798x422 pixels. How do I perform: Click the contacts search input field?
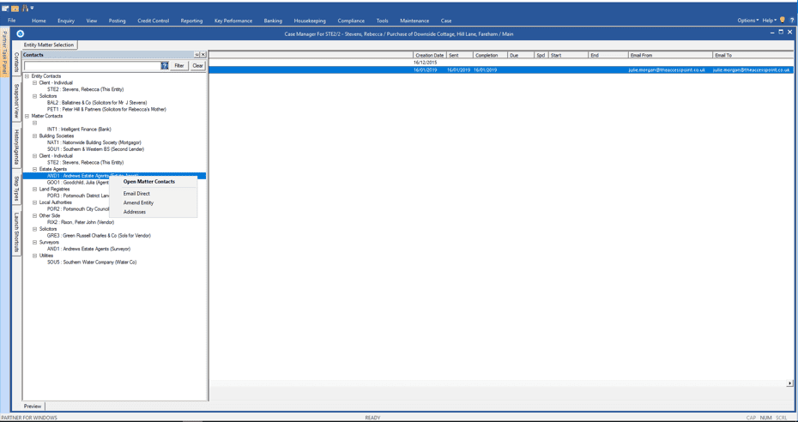[92, 66]
